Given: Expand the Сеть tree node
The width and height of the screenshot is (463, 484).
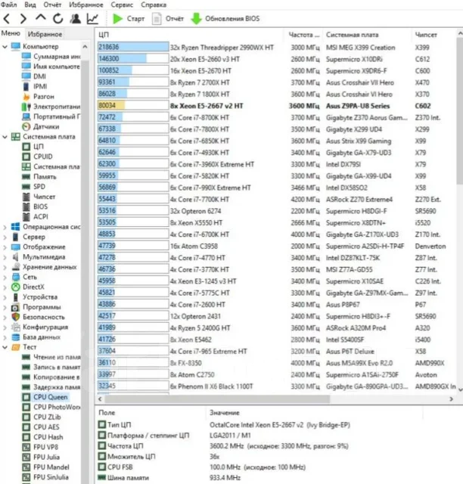Looking at the screenshot, I should (5, 278).
